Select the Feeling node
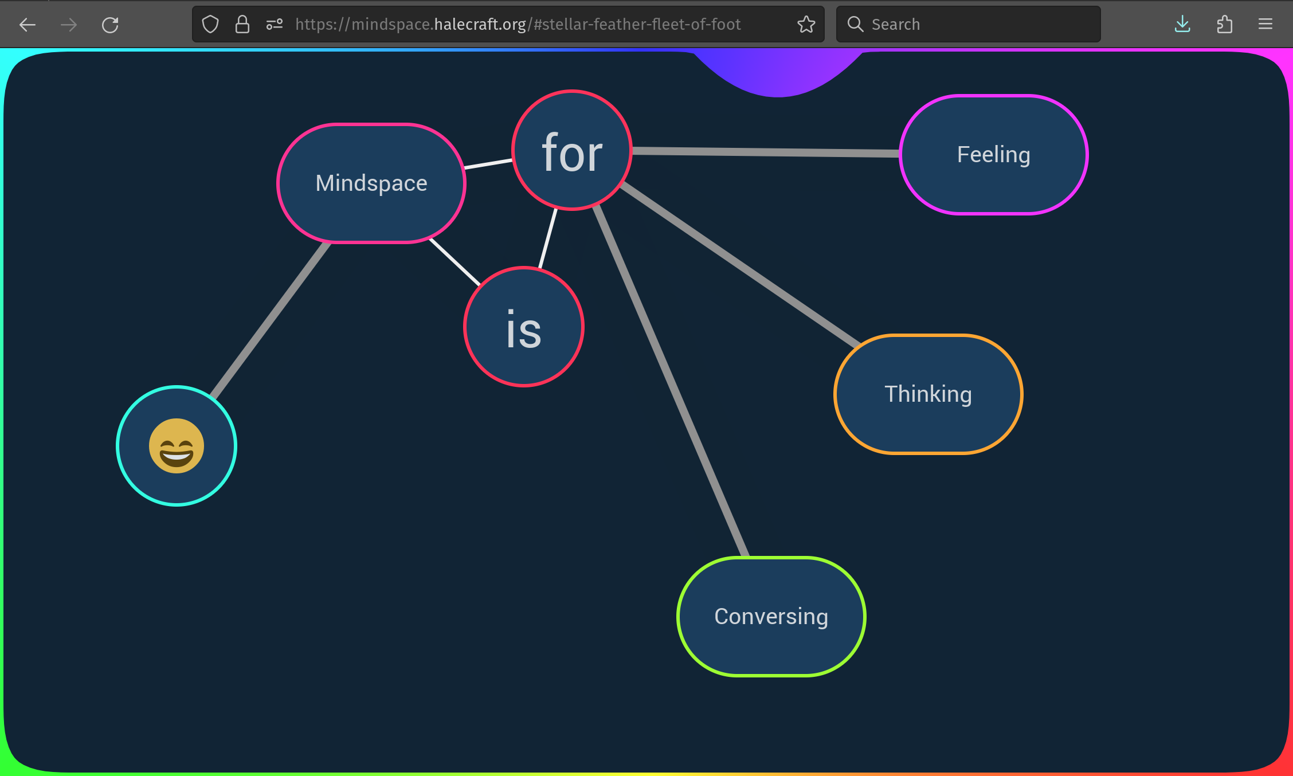 993,155
